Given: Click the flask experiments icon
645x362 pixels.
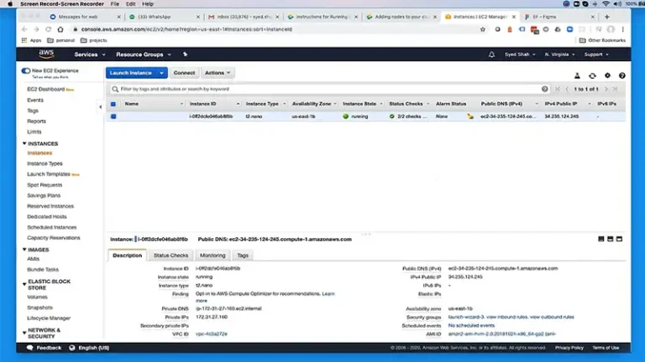Looking at the screenshot, I should (x=577, y=75).
